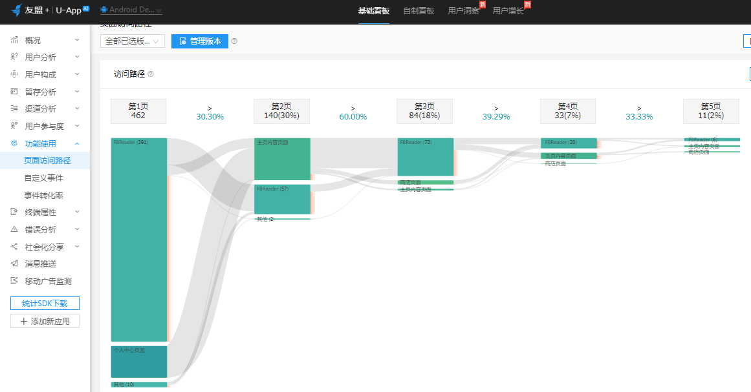Click the FBReader (391) block on page 1
This screenshot has width=751, height=392.
click(x=139, y=239)
